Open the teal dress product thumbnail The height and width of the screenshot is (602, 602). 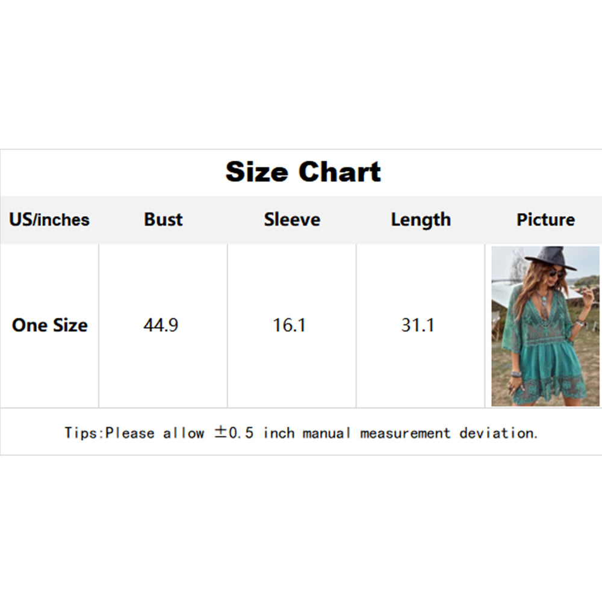coord(545,326)
